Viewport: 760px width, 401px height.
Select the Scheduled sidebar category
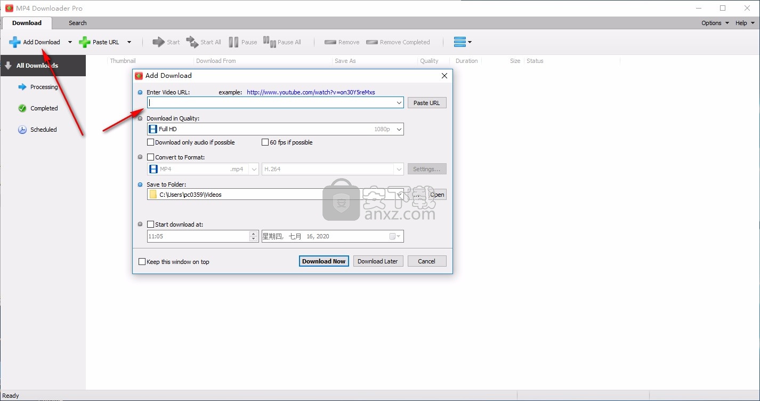pos(43,130)
